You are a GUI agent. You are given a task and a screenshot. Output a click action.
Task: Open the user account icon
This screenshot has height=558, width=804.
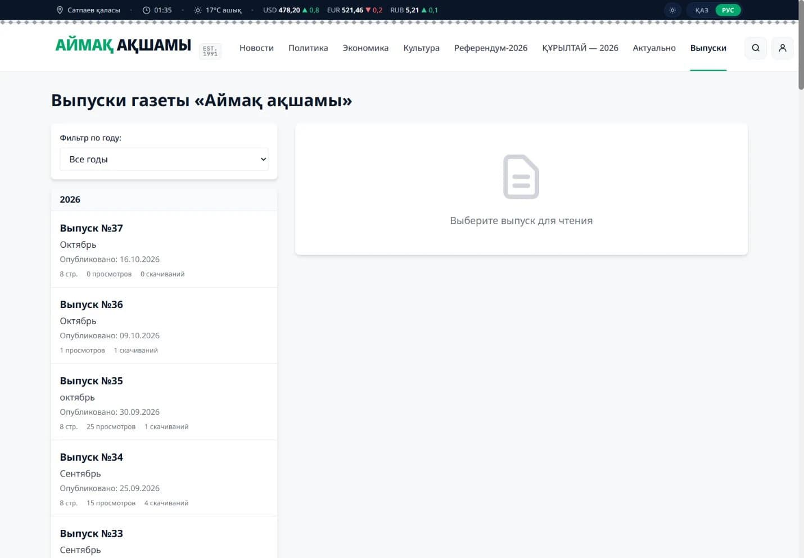(x=783, y=48)
